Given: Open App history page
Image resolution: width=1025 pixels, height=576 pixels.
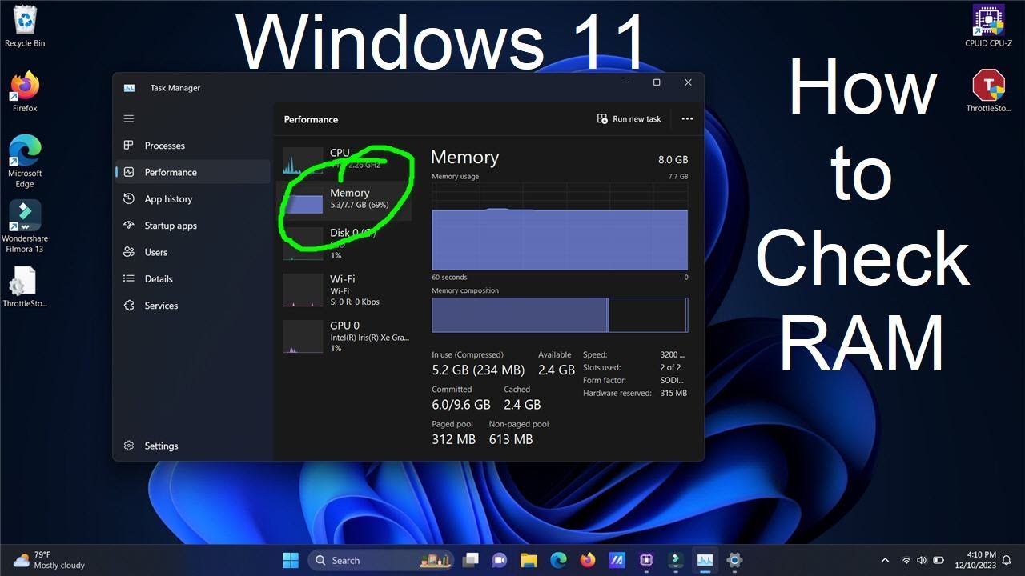Looking at the screenshot, I should click(x=192, y=199).
